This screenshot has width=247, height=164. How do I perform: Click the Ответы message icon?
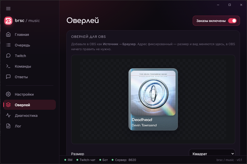[8, 77]
